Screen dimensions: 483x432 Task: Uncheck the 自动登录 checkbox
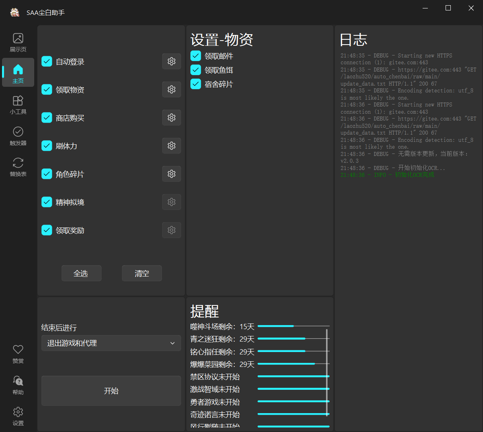47,61
